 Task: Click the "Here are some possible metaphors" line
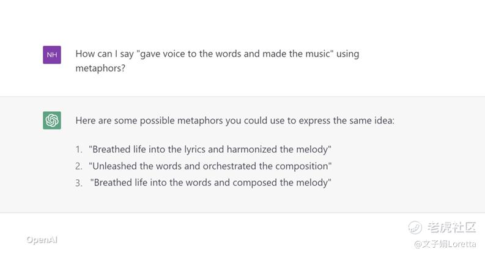235,120
